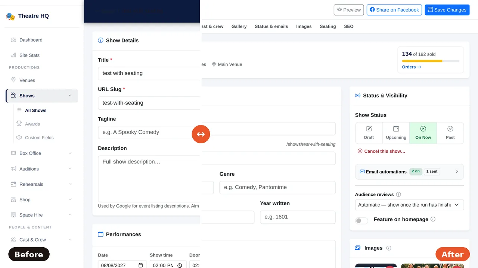This screenshot has height=268, width=478.
Task: Switch to Status & emails tab
Action: tap(271, 26)
